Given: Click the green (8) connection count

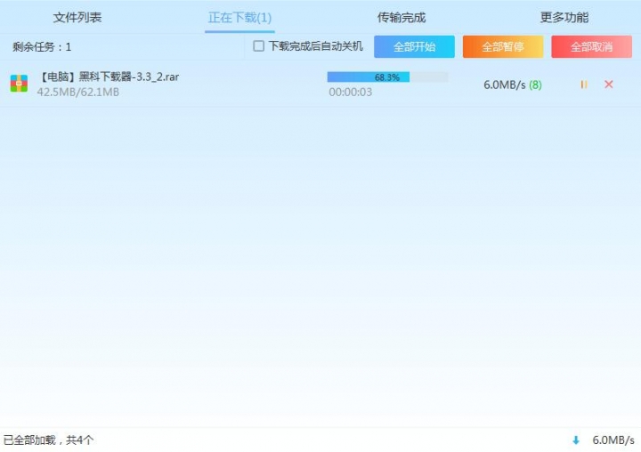Looking at the screenshot, I should (x=535, y=85).
